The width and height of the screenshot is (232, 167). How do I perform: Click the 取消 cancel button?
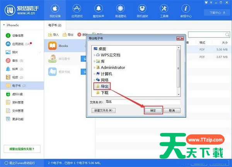point(172,111)
